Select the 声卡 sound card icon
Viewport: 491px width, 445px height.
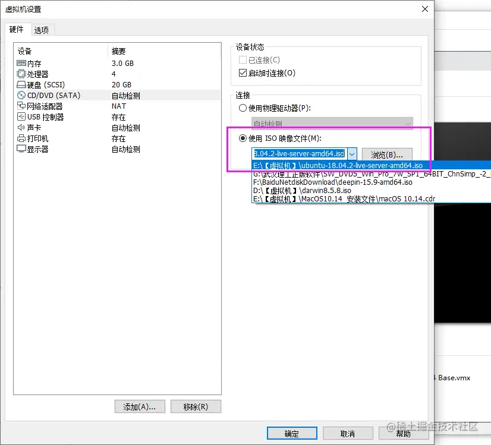[x=22, y=127]
